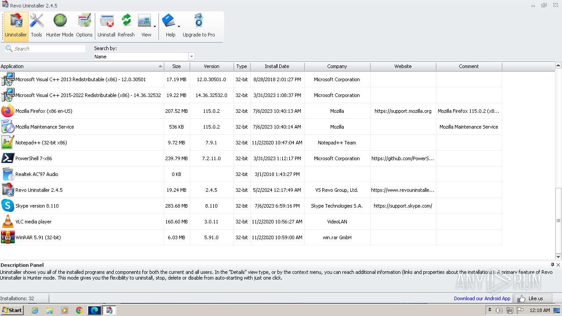Click Skype size 283.68 MB cell
This screenshot has height=316, width=562.
[177, 206]
